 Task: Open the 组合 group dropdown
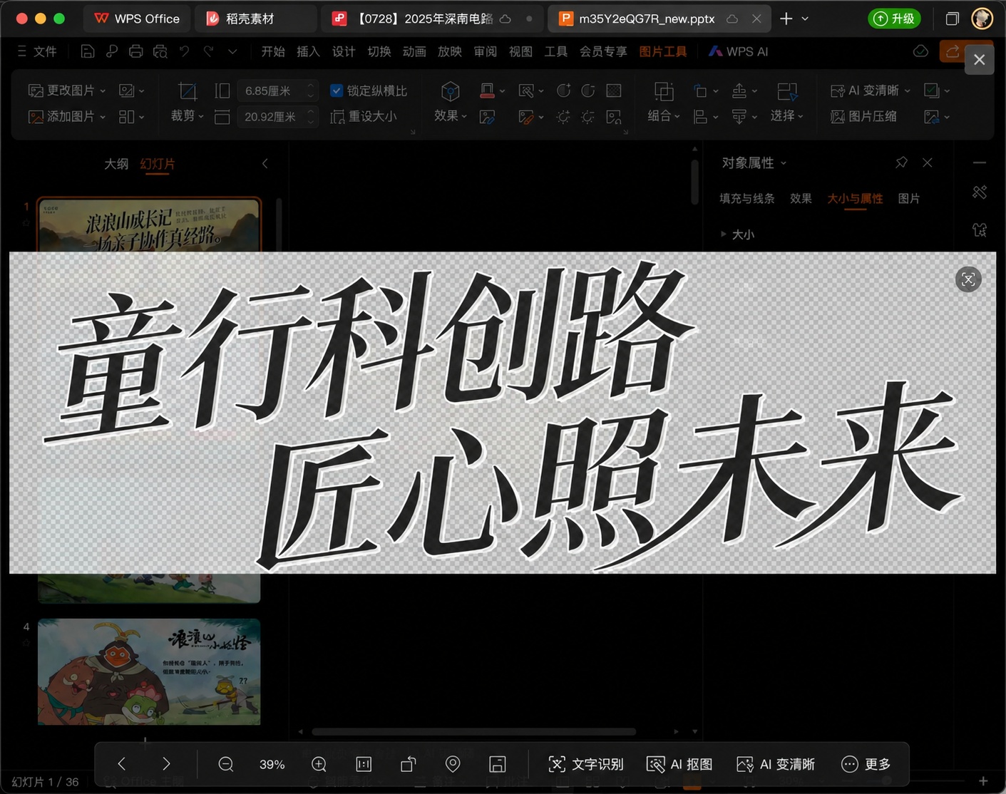tap(664, 115)
